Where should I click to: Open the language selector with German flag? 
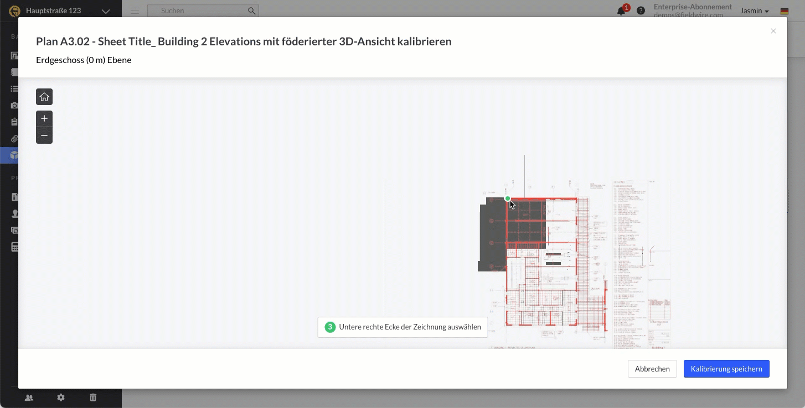pyautogui.click(x=785, y=11)
